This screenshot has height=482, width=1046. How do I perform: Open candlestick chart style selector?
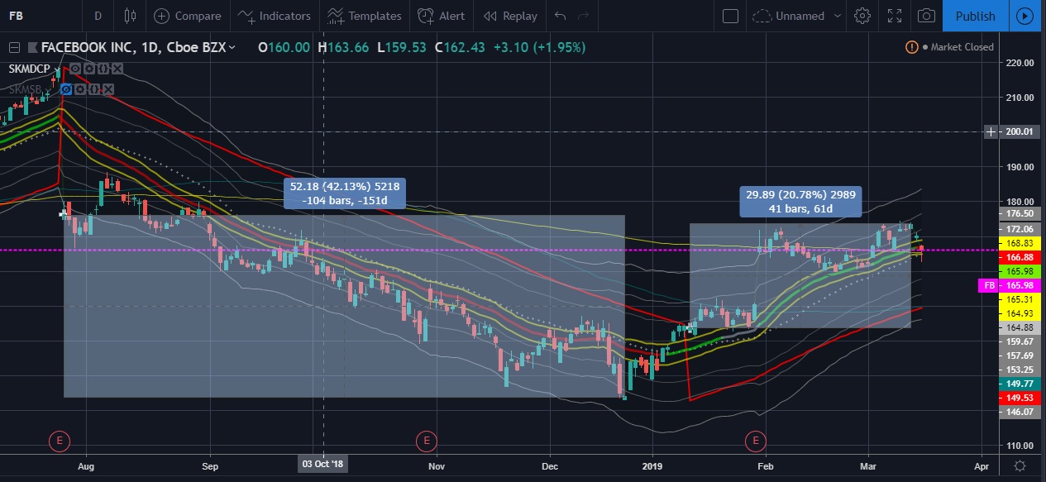click(x=129, y=16)
